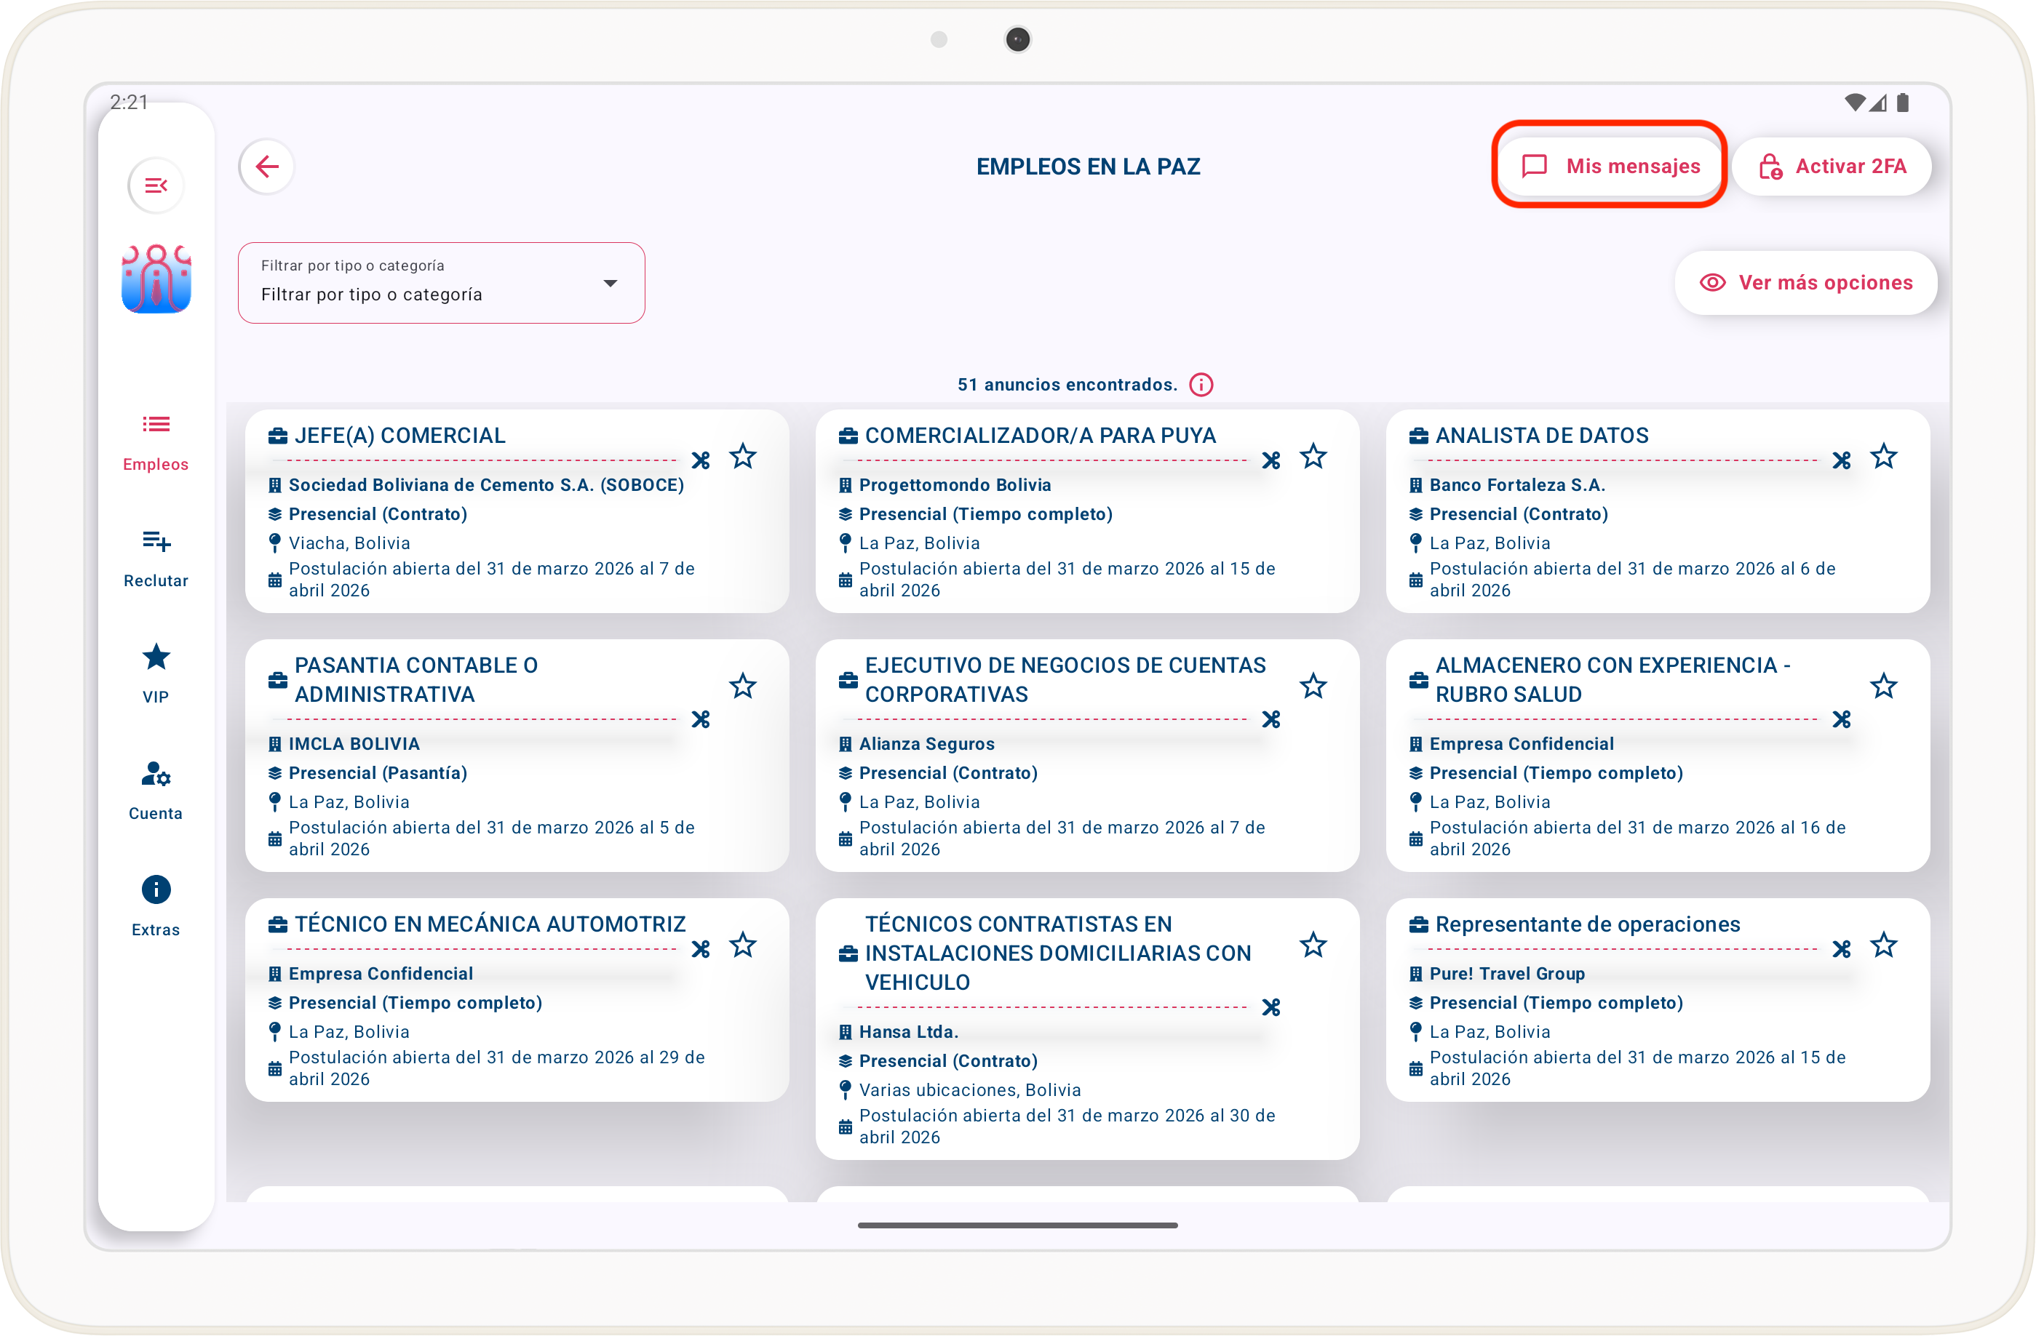The height and width of the screenshot is (1336, 2036).
Task: Switch to the VIP sidebar section
Action: pos(156,673)
